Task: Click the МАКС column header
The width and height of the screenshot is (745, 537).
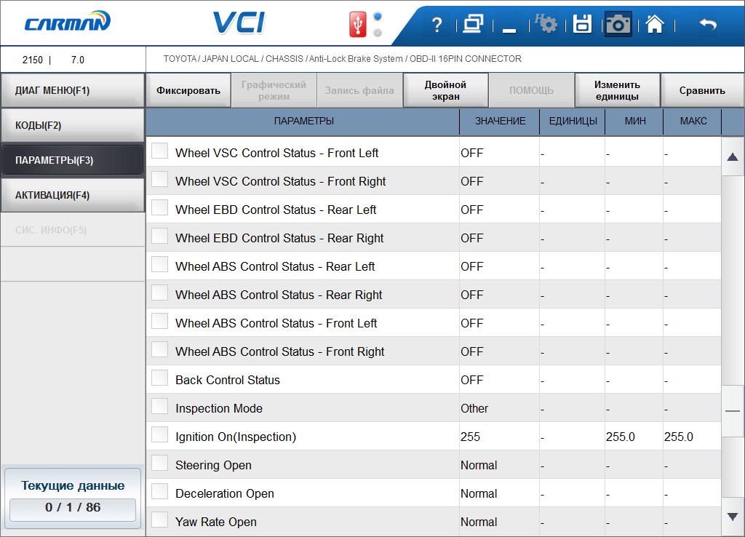Action: tap(693, 122)
